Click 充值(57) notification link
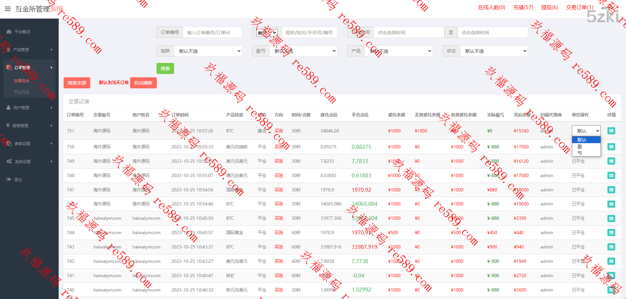626x299 pixels. (x=523, y=7)
